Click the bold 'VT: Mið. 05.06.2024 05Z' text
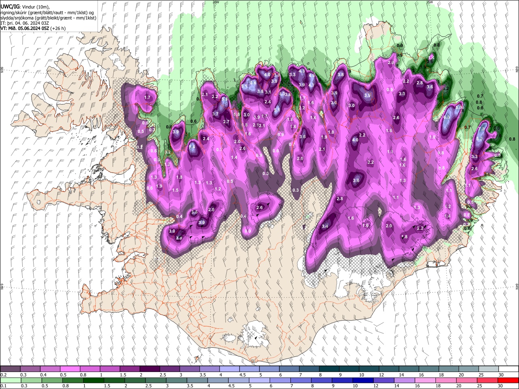The image size is (519, 389). point(25,28)
